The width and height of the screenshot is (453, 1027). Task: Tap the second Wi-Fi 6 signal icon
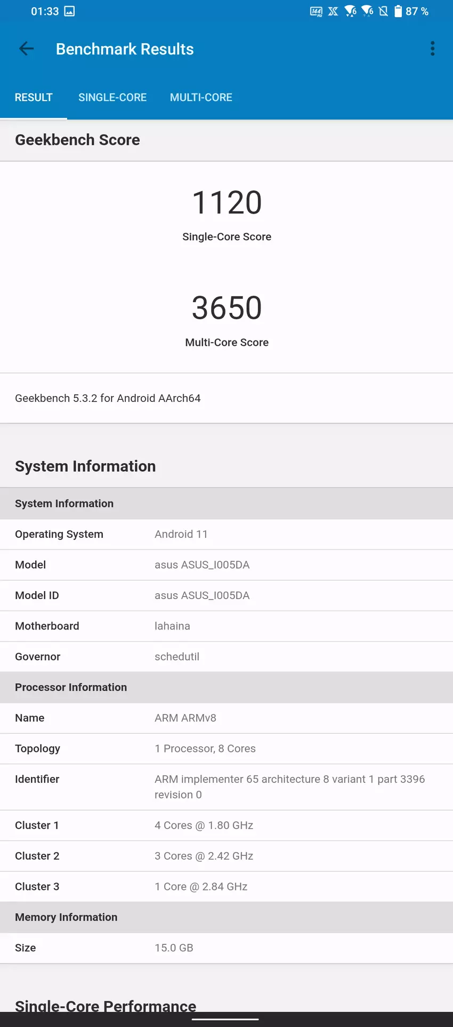367,11
